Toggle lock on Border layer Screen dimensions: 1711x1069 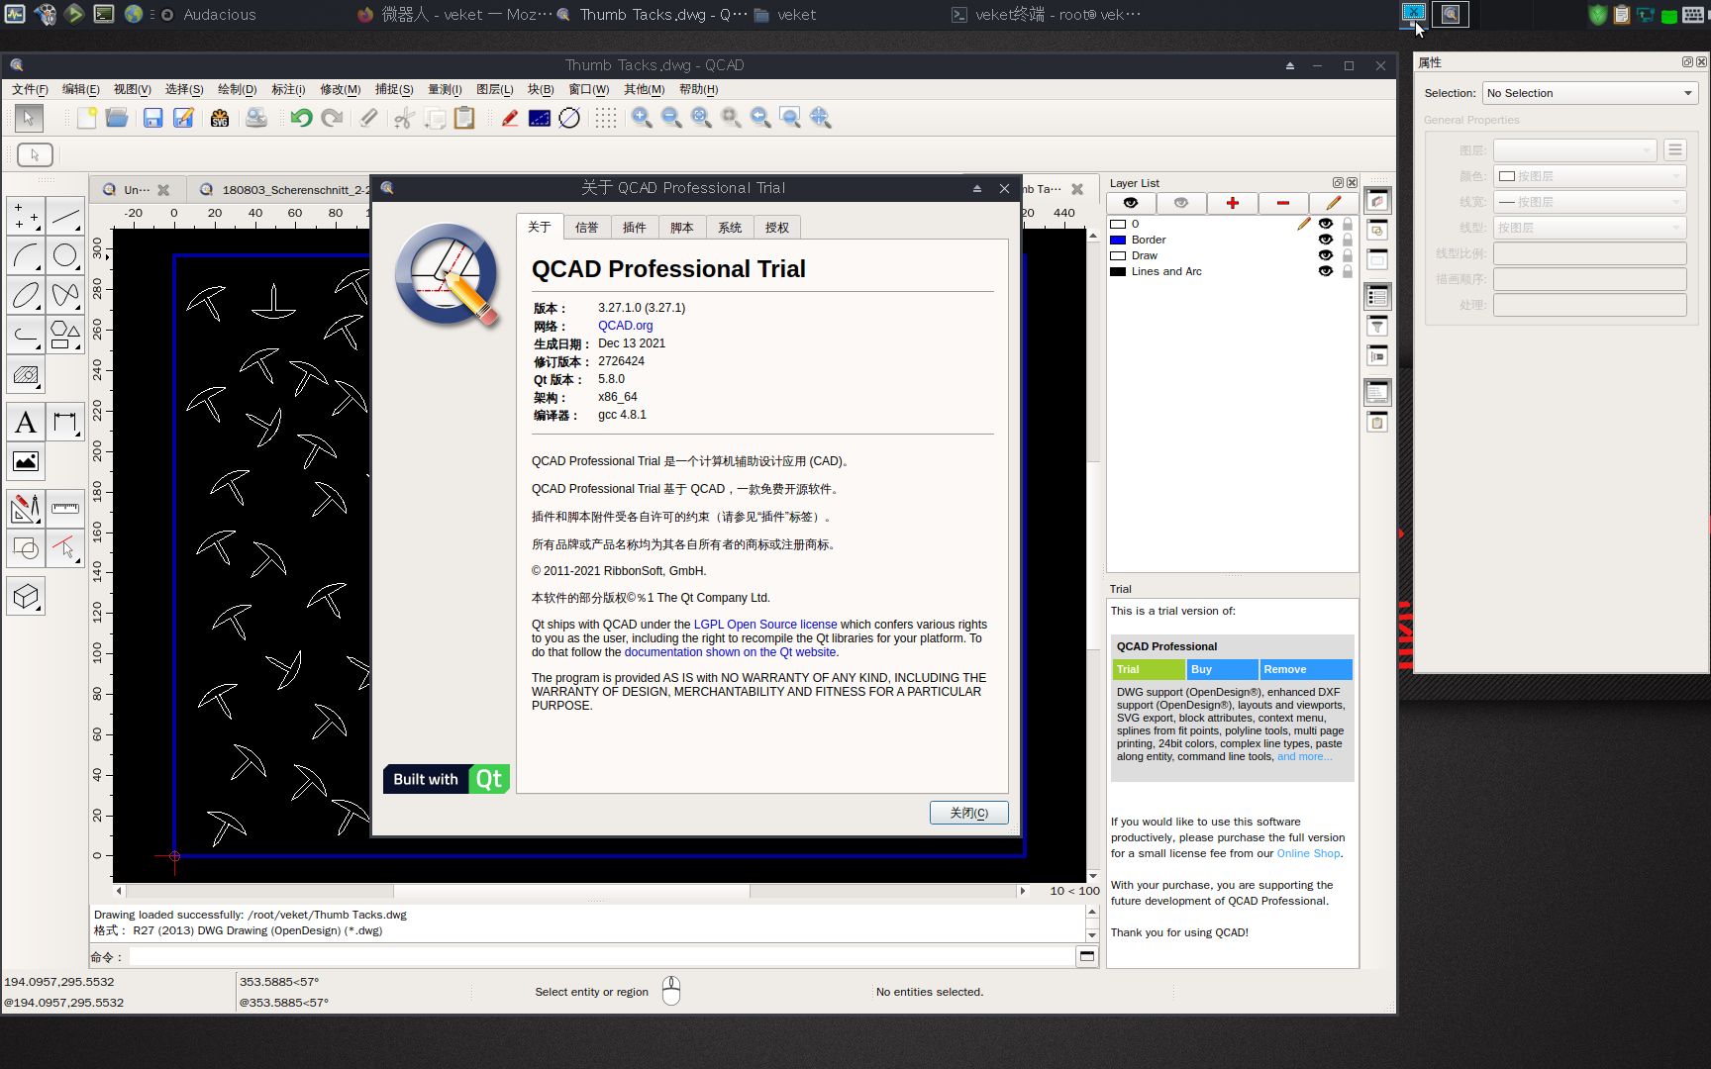1347,240
